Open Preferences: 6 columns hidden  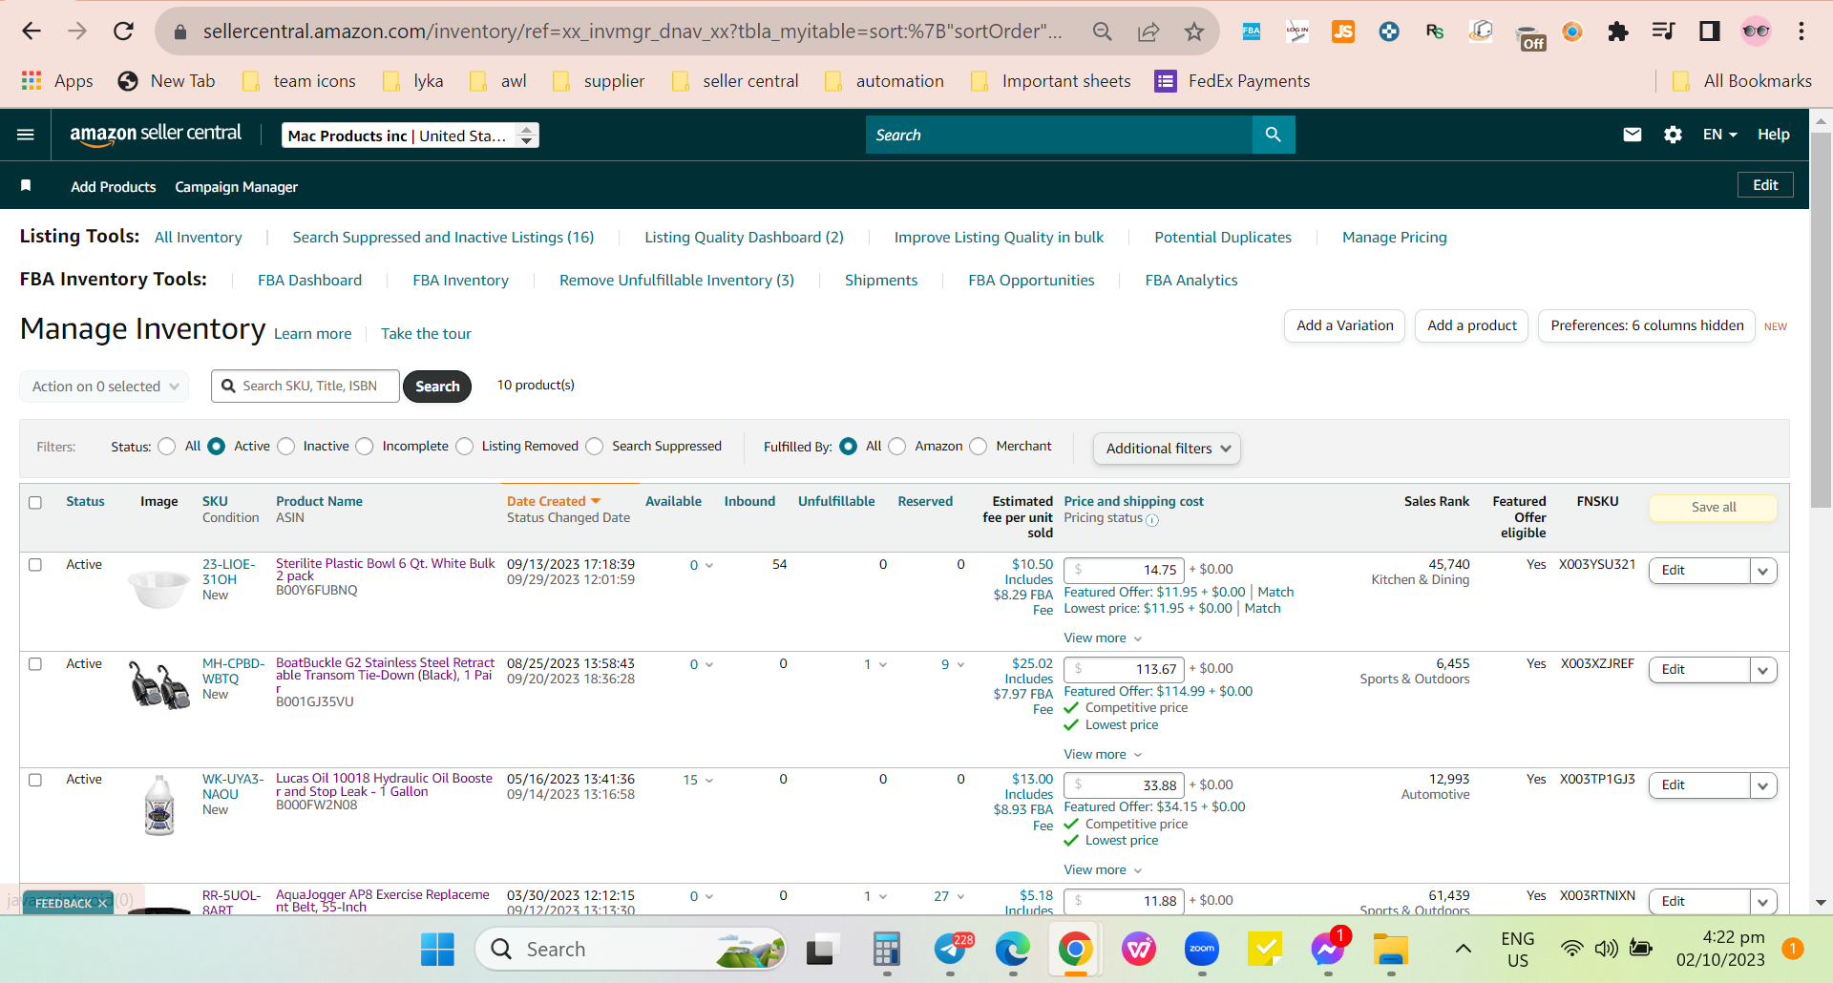tap(1647, 325)
